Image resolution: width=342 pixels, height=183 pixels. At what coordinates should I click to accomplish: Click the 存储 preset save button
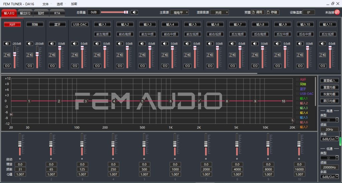point(273,12)
